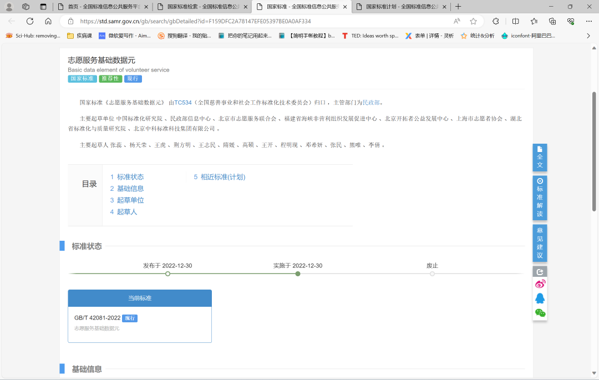Toggle vertical tabs panel button
The image size is (599, 380).
[43, 7]
